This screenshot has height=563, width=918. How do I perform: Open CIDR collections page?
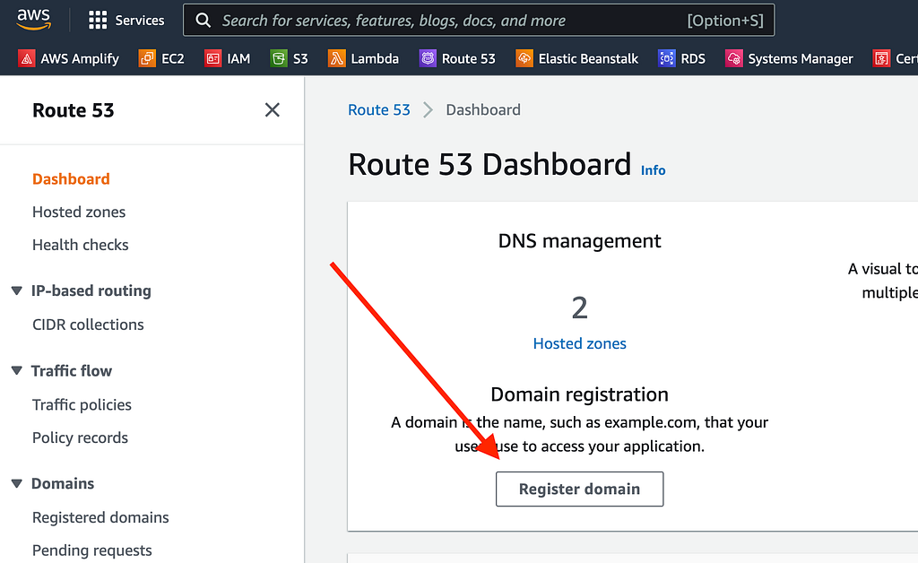coord(88,325)
